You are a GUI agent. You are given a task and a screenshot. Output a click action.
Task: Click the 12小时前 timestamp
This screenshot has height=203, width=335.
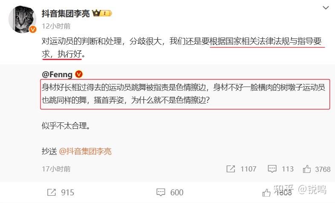coord(56,26)
